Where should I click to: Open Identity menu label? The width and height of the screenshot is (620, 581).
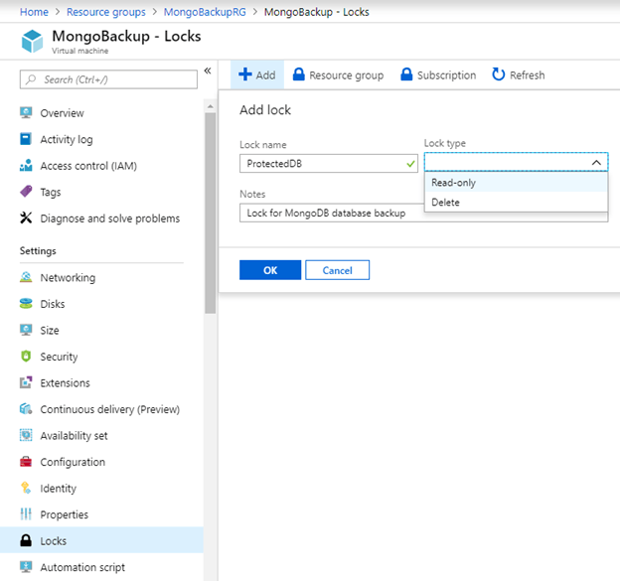[58, 488]
